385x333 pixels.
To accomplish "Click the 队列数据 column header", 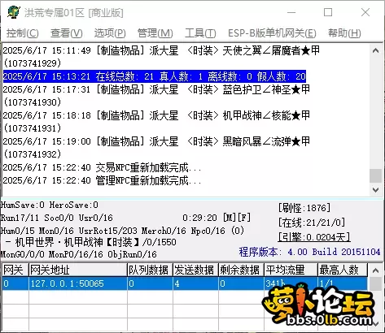I will (151, 270).
